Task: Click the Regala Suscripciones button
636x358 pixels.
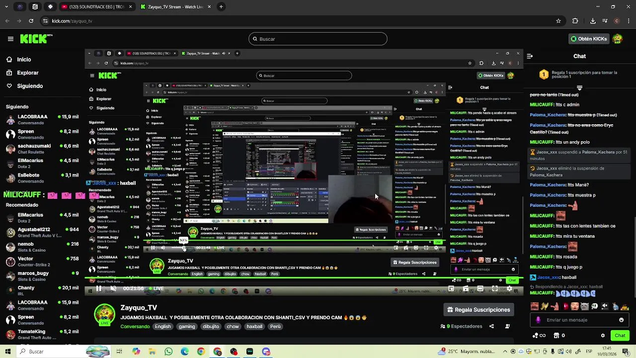Action: pyautogui.click(x=478, y=310)
